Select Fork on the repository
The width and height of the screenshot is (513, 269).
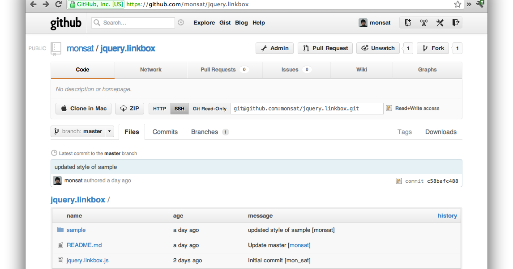[x=432, y=48]
